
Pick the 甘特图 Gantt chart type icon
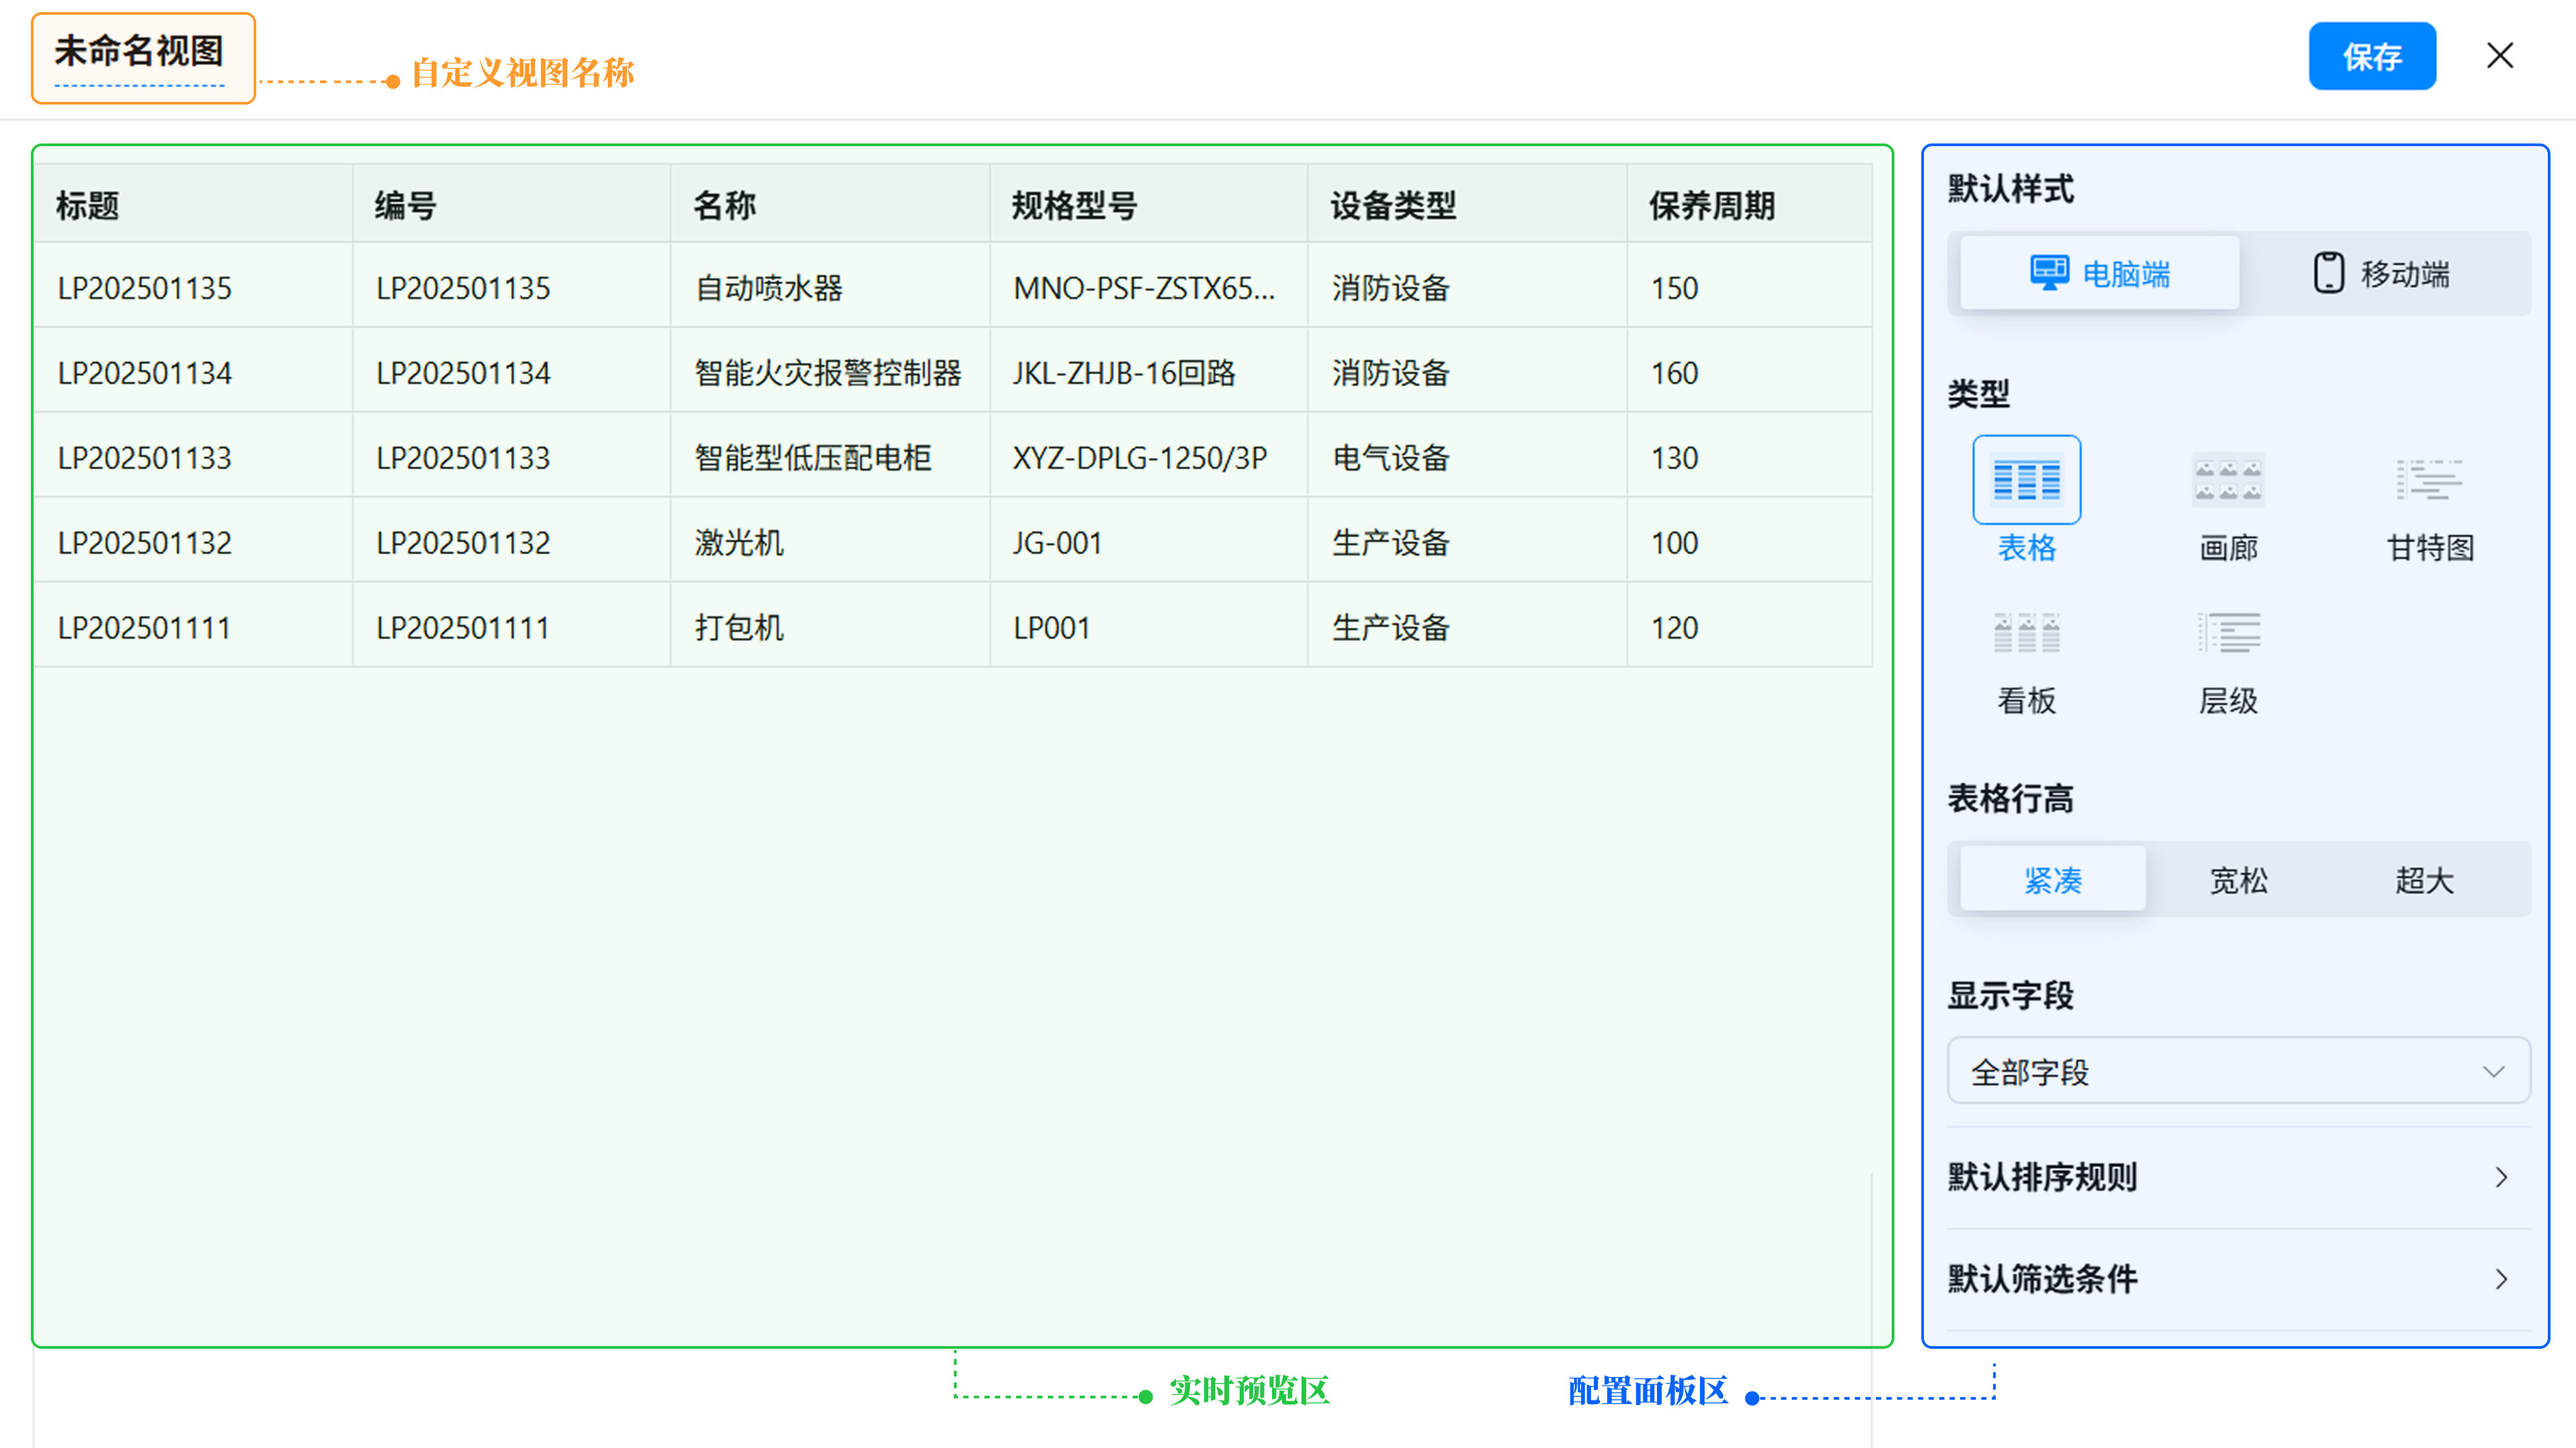[x=2429, y=480]
